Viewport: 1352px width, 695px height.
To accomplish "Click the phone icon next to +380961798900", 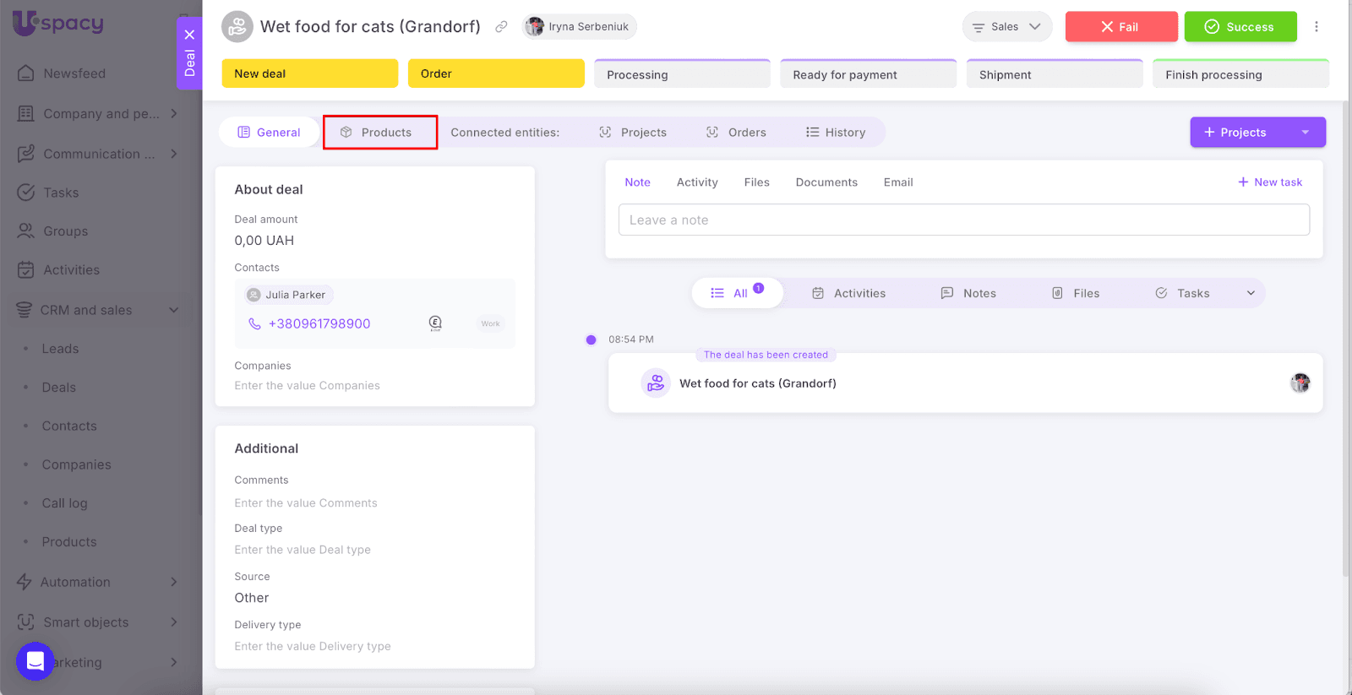I will coord(254,324).
